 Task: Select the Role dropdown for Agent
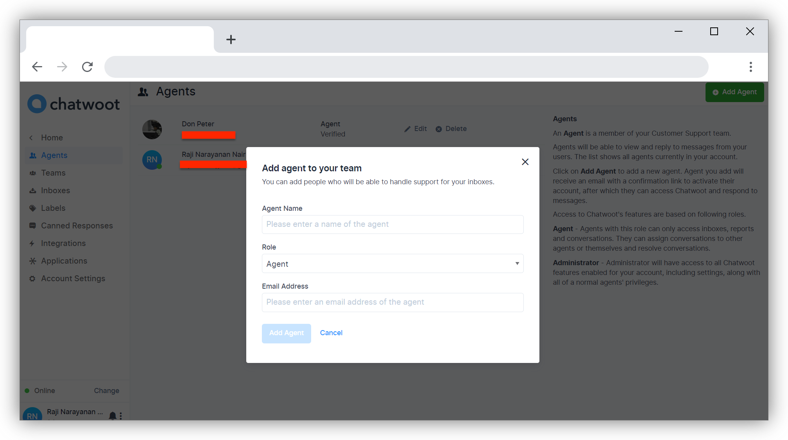click(x=392, y=264)
